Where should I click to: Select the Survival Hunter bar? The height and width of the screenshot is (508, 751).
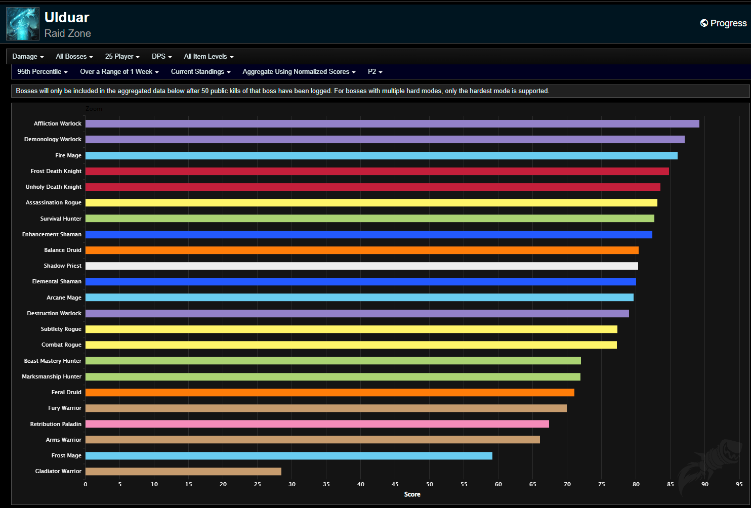pyautogui.click(x=370, y=219)
